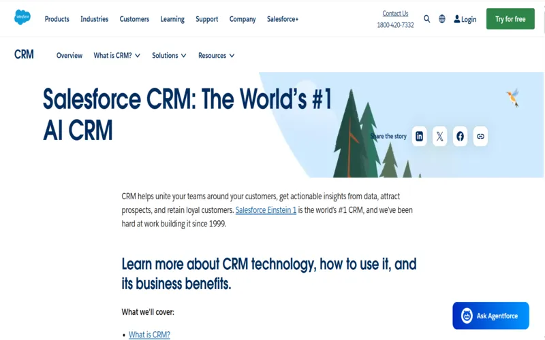This screenshot has height=340, width=545.
Task: Click the Agentforce robot icon
Action: pos(467,316)
